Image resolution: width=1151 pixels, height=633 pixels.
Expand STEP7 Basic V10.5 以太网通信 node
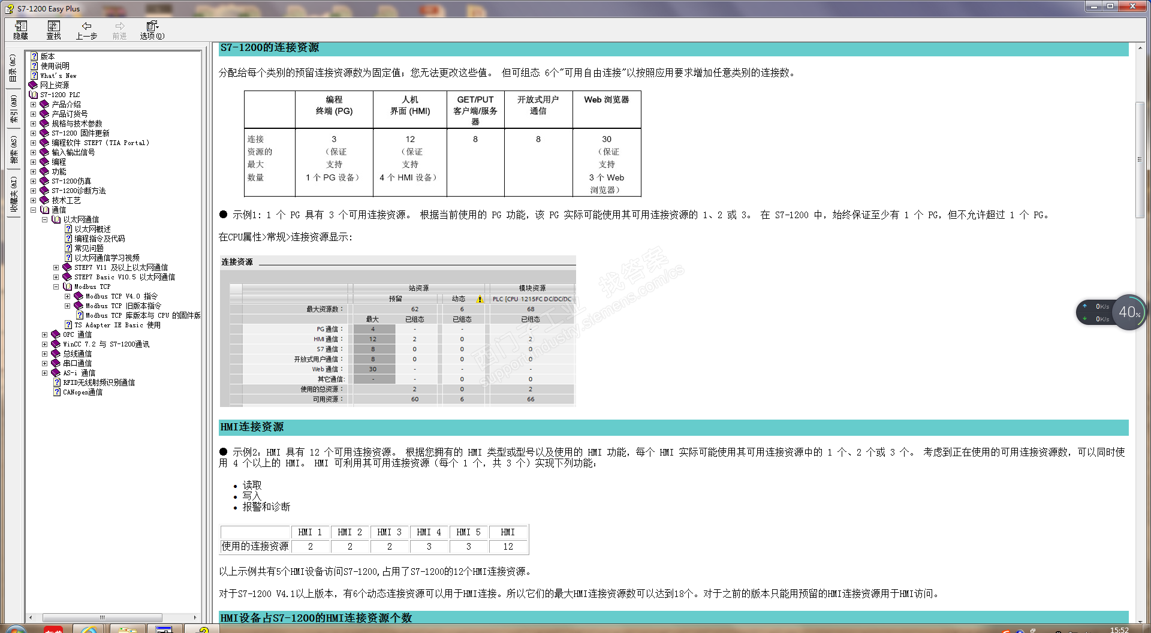[56, 277]
